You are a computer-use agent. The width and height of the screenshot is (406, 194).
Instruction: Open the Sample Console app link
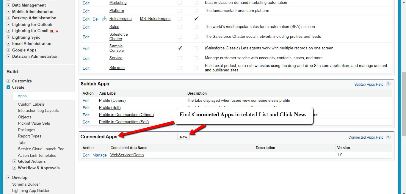[x=117, y=48]
